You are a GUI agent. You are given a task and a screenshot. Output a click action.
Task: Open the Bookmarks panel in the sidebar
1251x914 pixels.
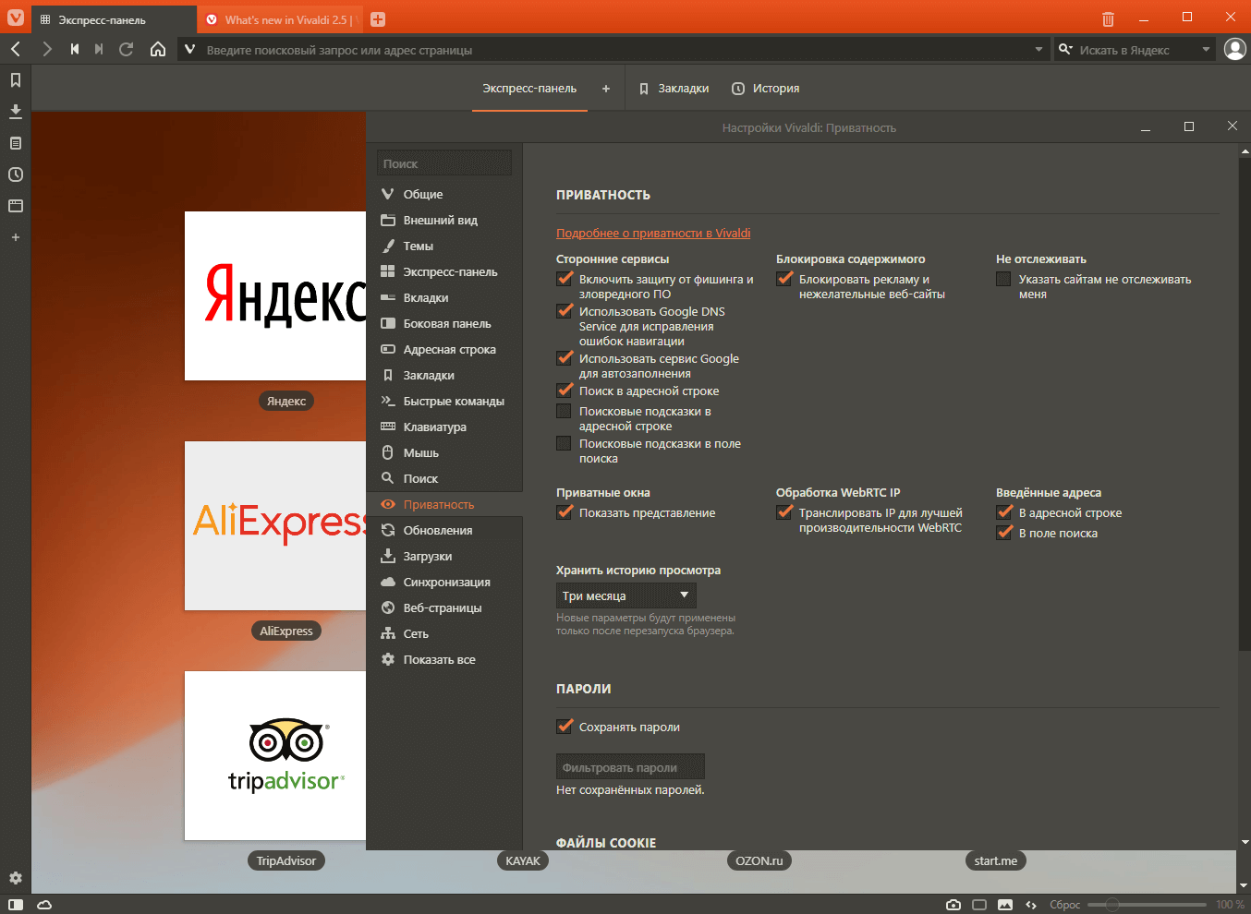[15, 80]
